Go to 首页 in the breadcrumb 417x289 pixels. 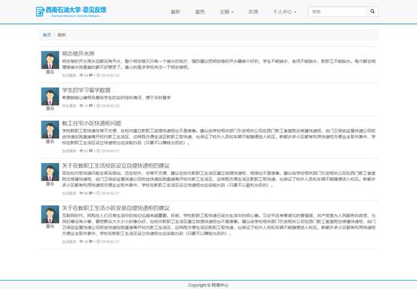point(47,35)
